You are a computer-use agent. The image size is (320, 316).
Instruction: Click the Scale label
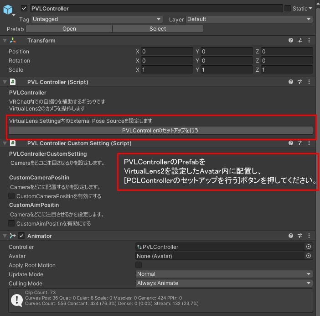pos(15,70)
